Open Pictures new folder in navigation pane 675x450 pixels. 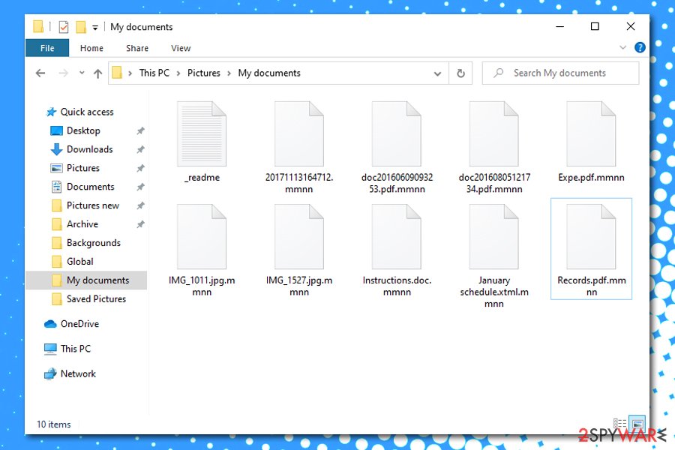coord(92,205)
